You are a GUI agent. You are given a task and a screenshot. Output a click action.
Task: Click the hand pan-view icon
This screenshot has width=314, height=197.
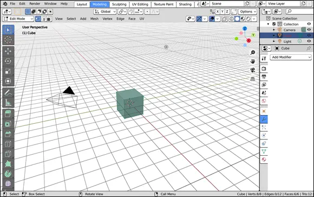[253, 61]
